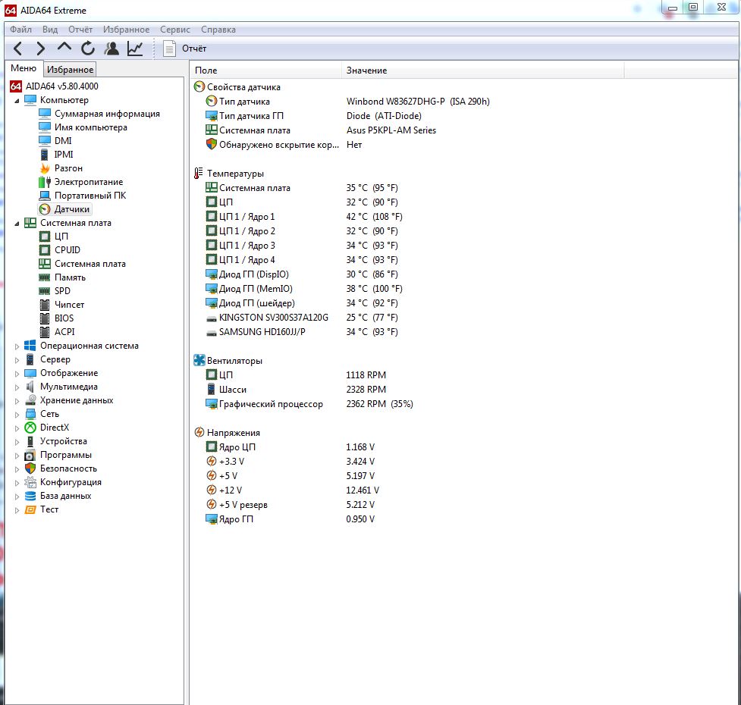The image size is (741, 705).
Task: Open the Отчёт menu in the menu bar
Action: coord(80,30)
